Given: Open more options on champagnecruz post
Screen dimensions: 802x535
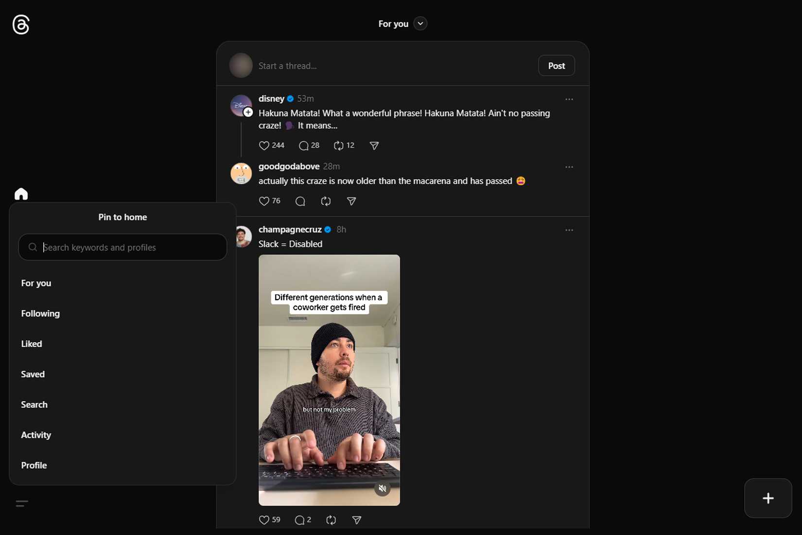Looking at the screenshot, I should coord(569,230).
